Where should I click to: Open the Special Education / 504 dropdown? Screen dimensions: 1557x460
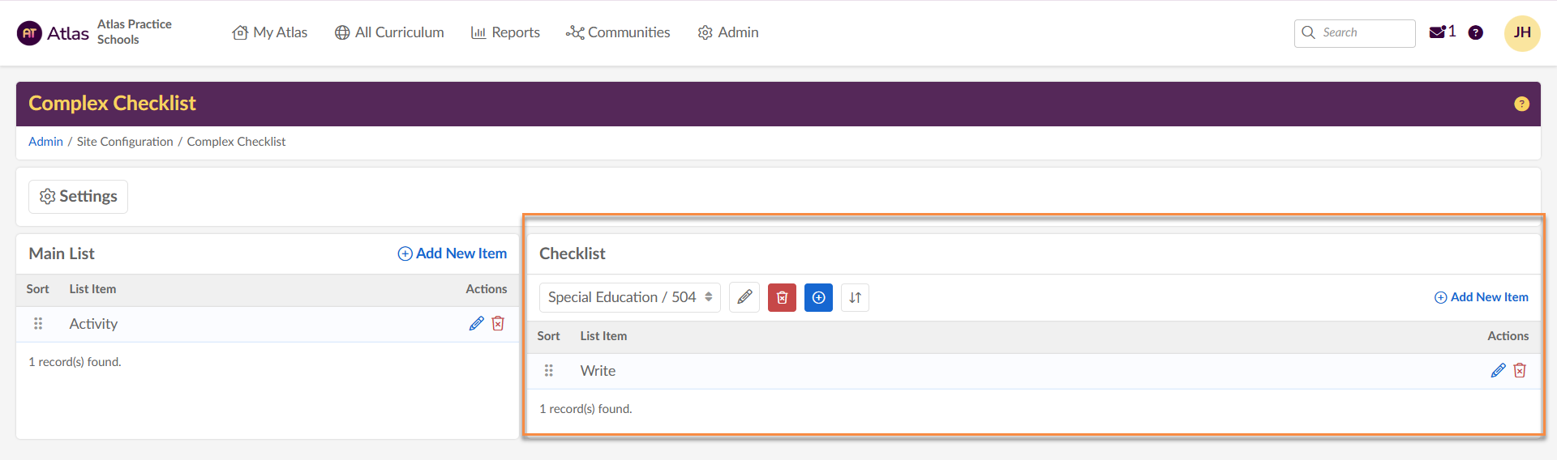[x=629, y=297]
